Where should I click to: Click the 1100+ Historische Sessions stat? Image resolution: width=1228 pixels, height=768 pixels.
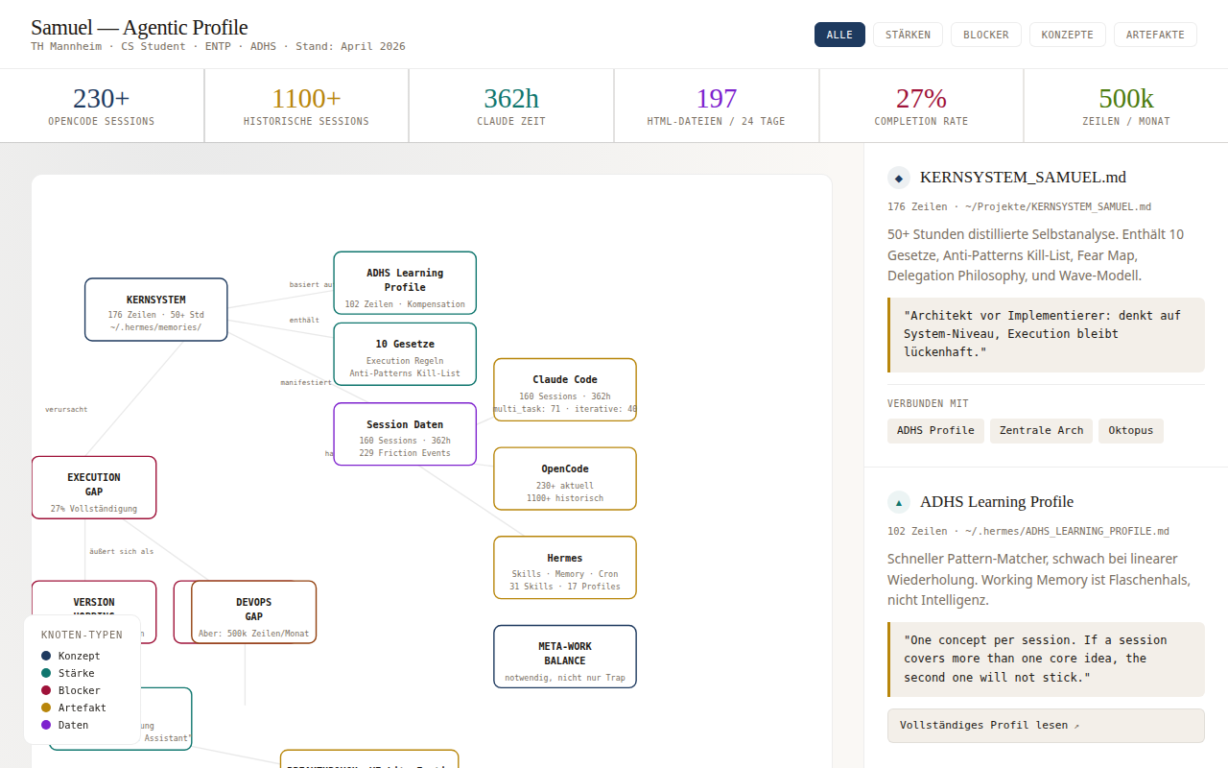click(x=306, y=106)
